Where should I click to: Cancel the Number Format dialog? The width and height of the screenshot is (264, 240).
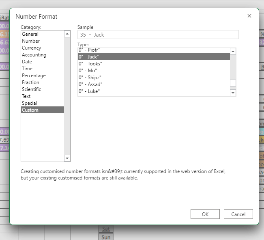click(238, 214)
